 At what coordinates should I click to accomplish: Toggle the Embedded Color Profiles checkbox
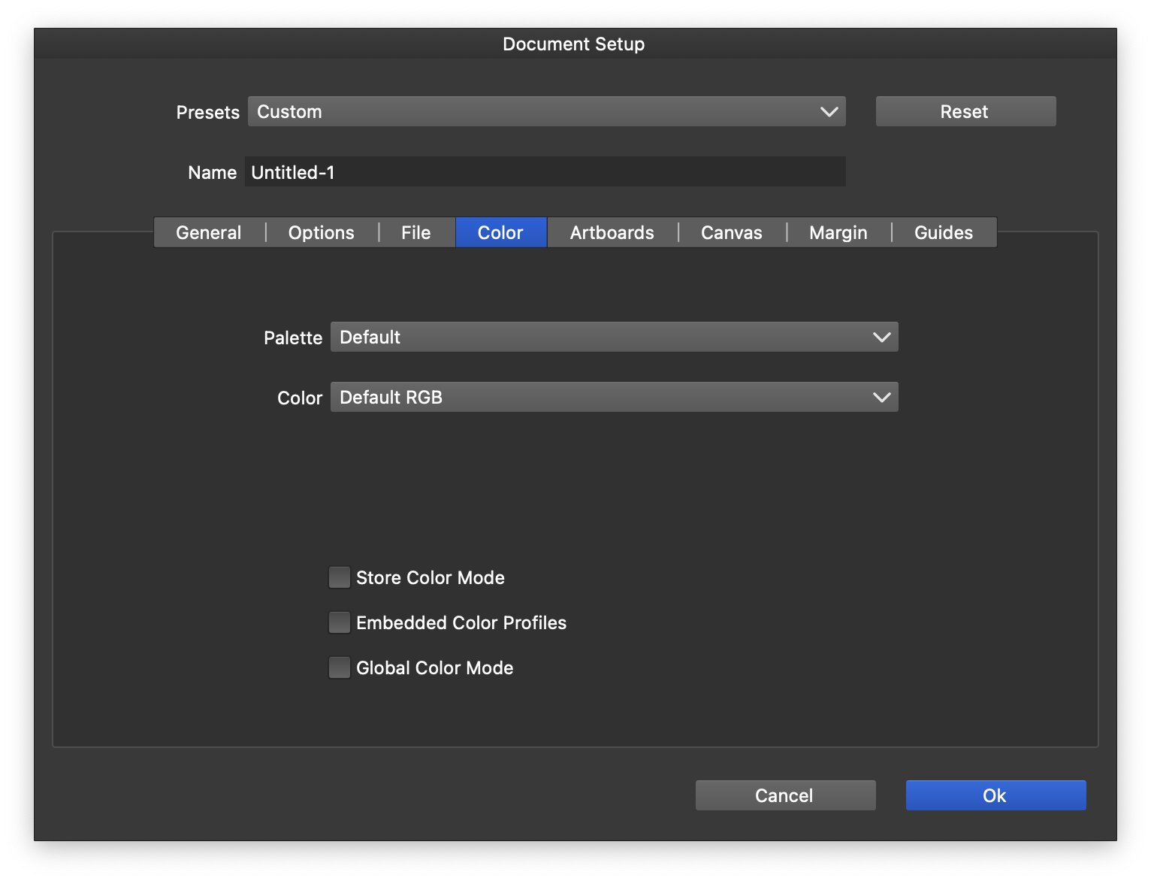click(x=340, y=623)
